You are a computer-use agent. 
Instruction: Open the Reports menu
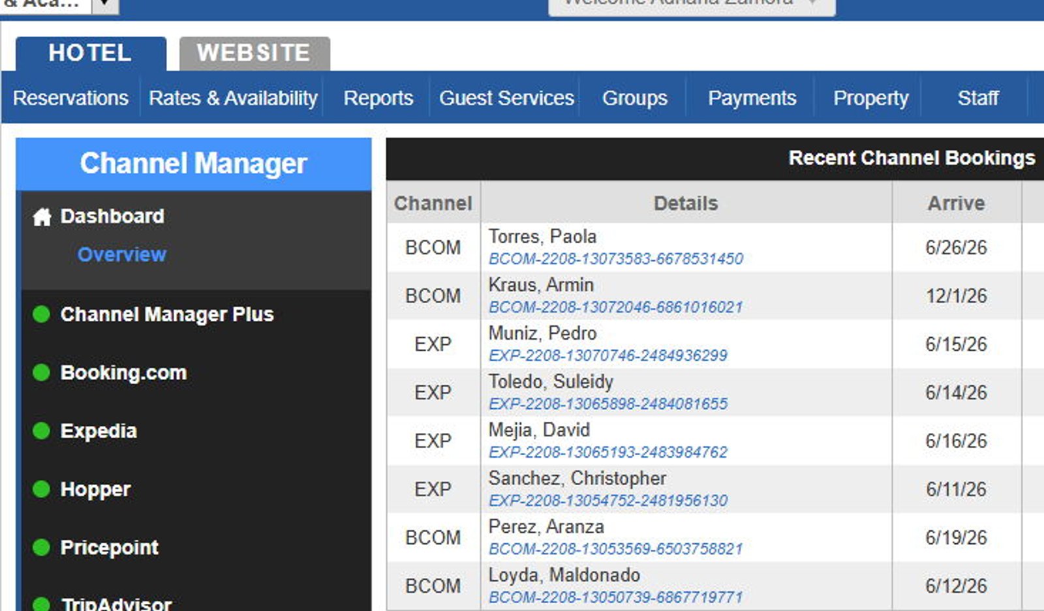coord(378,98)
